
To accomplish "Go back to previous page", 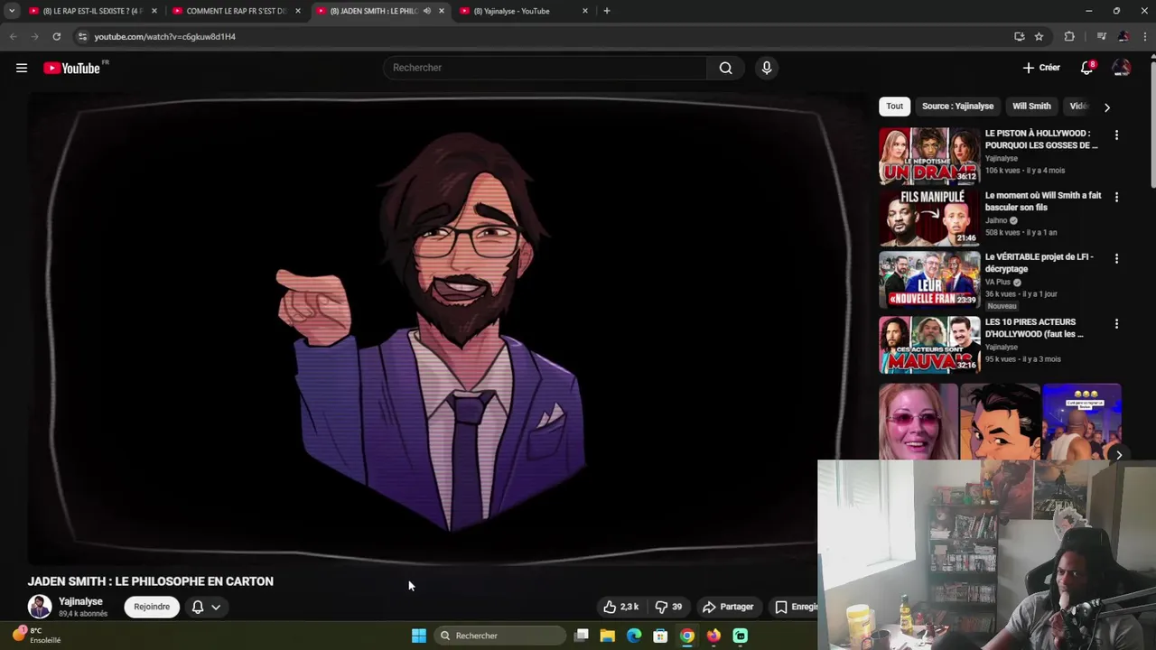I will (13, 36).
